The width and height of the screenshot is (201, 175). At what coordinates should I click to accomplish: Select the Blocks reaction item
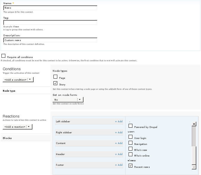[x=7, y=138]
